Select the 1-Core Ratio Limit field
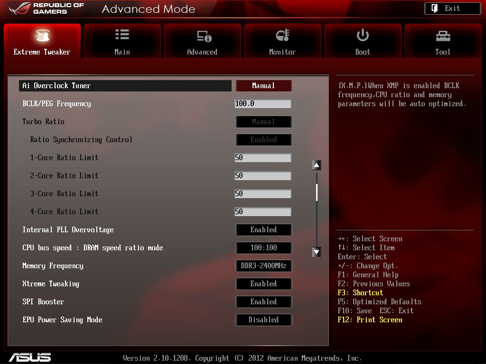486x364 pixels. click(262, 158)
